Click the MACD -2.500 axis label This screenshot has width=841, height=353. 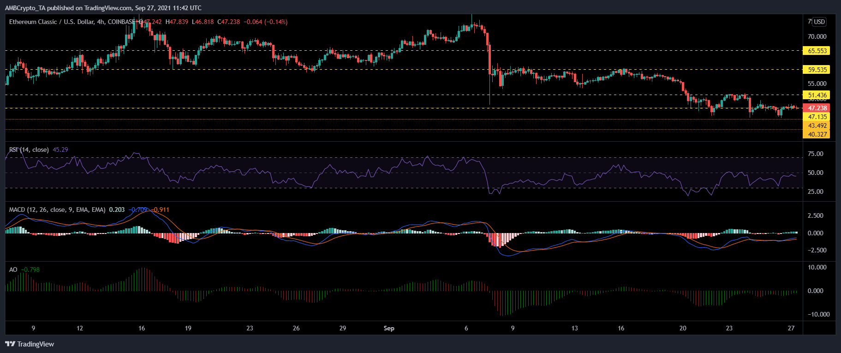pos(817,250)
